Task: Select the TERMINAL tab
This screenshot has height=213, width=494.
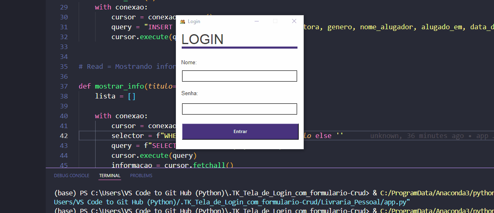Action: (x=110, y=176)
